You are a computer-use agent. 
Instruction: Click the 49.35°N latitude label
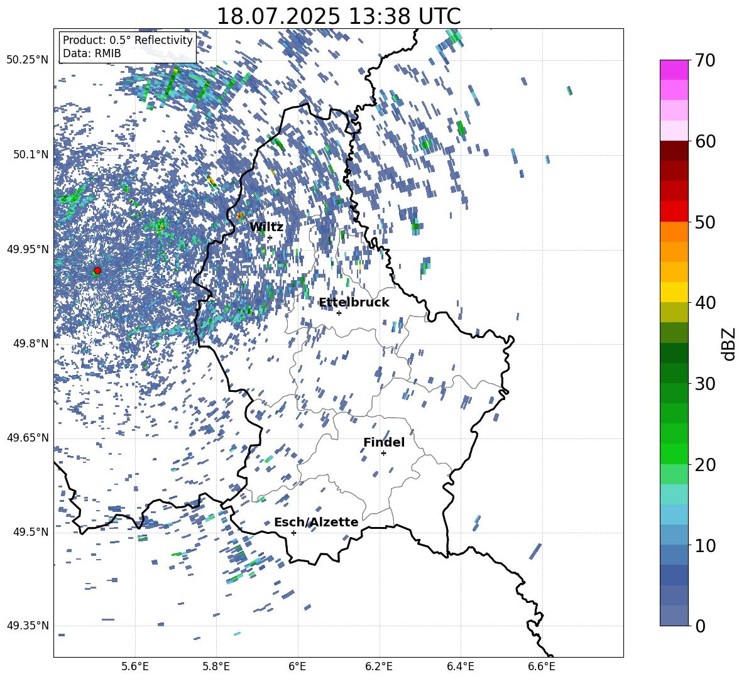click(x=28, y=626)
